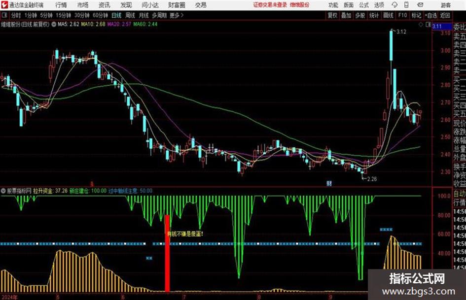
Task: Select the 多周期 multi-period tab
Action: click(x=159, y=15)
